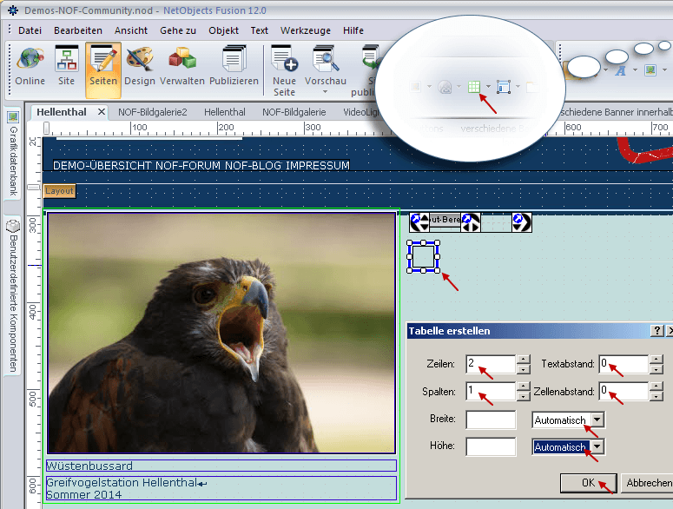Image resolution: width=673 pixels, height=509 pixels.
Task: Open the Benutzerdefinierte Komponenten side panel
Action: (13, 296)
